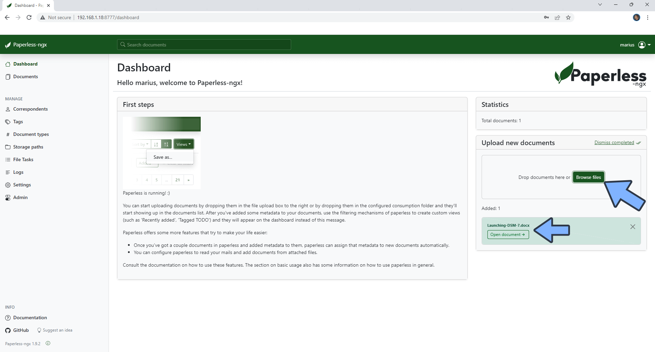655x352 pixels.
Task: Click the Paperless-ngx leaf logo
Action: 8,44
